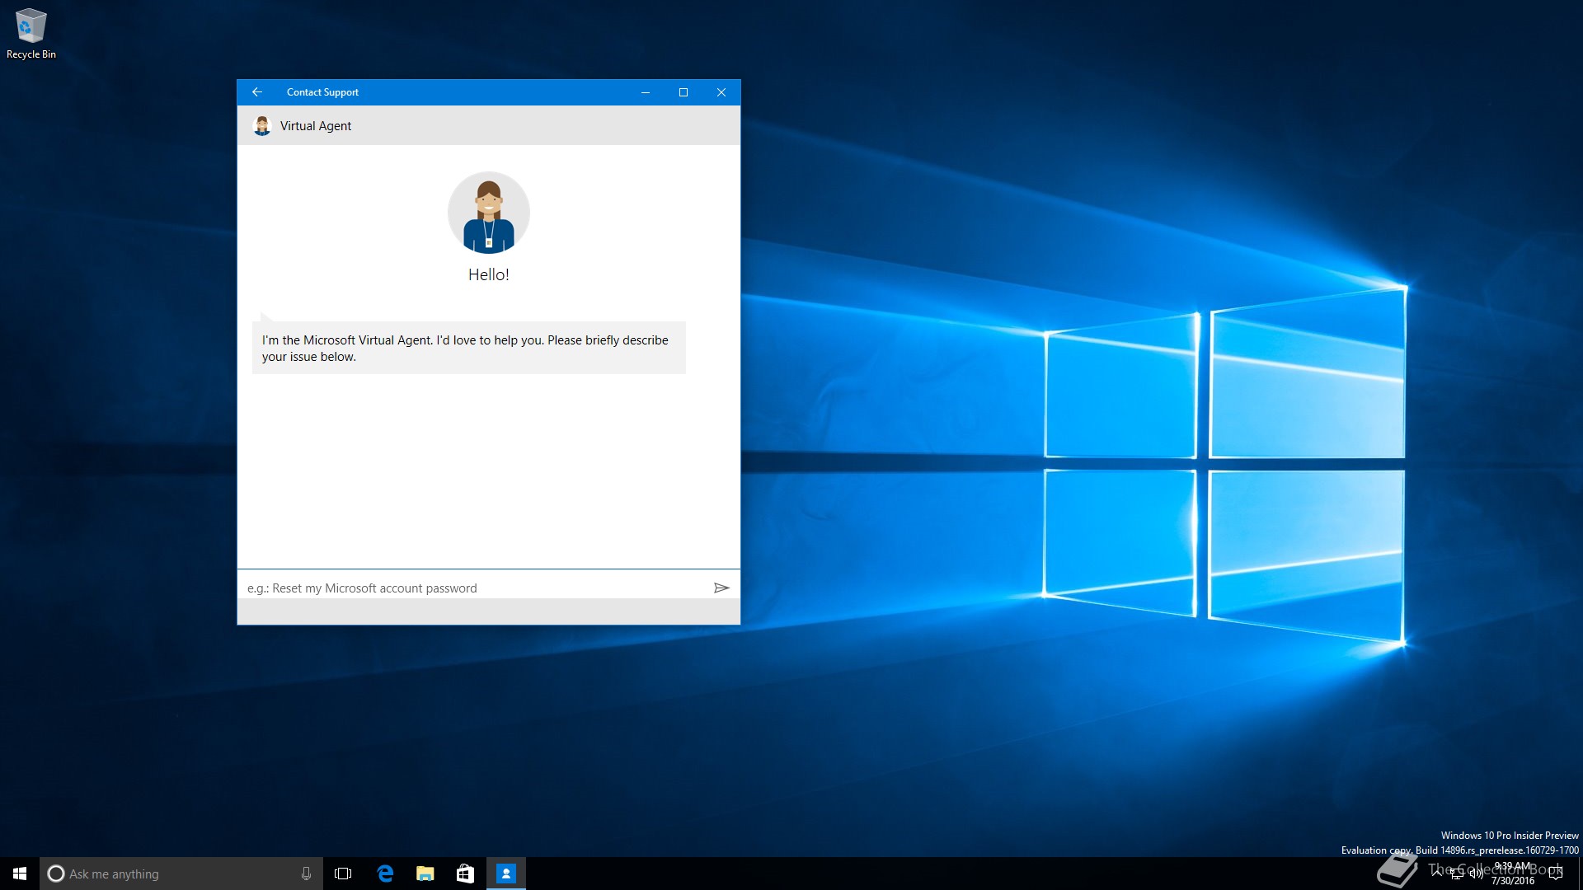Open the network status tray icon
This screenshot has height=890, width=1583.
1457,874
